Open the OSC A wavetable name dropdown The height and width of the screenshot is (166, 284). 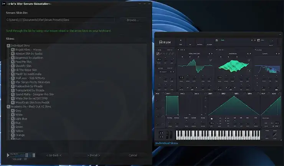[194, 54]
